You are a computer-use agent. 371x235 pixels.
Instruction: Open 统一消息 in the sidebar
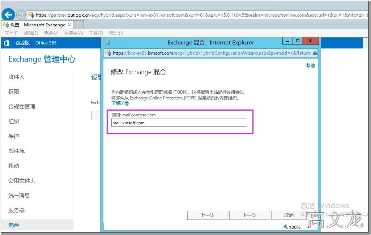pyautogui.click(x=19, y=196)
